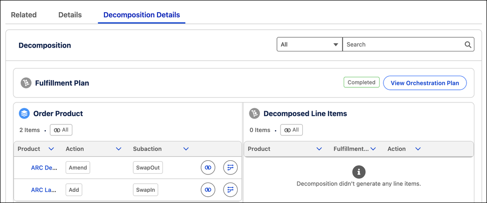Click the SwapIn subaction label
This screenshot has width=487, height=203.
click(146, 190)
